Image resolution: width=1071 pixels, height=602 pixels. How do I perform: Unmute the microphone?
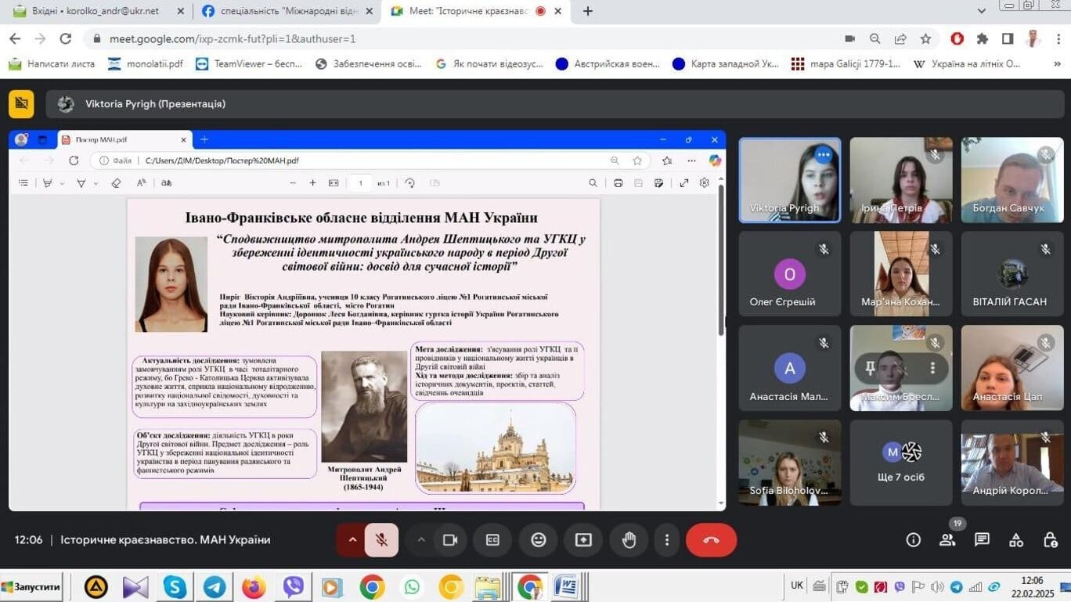[381, 540]
